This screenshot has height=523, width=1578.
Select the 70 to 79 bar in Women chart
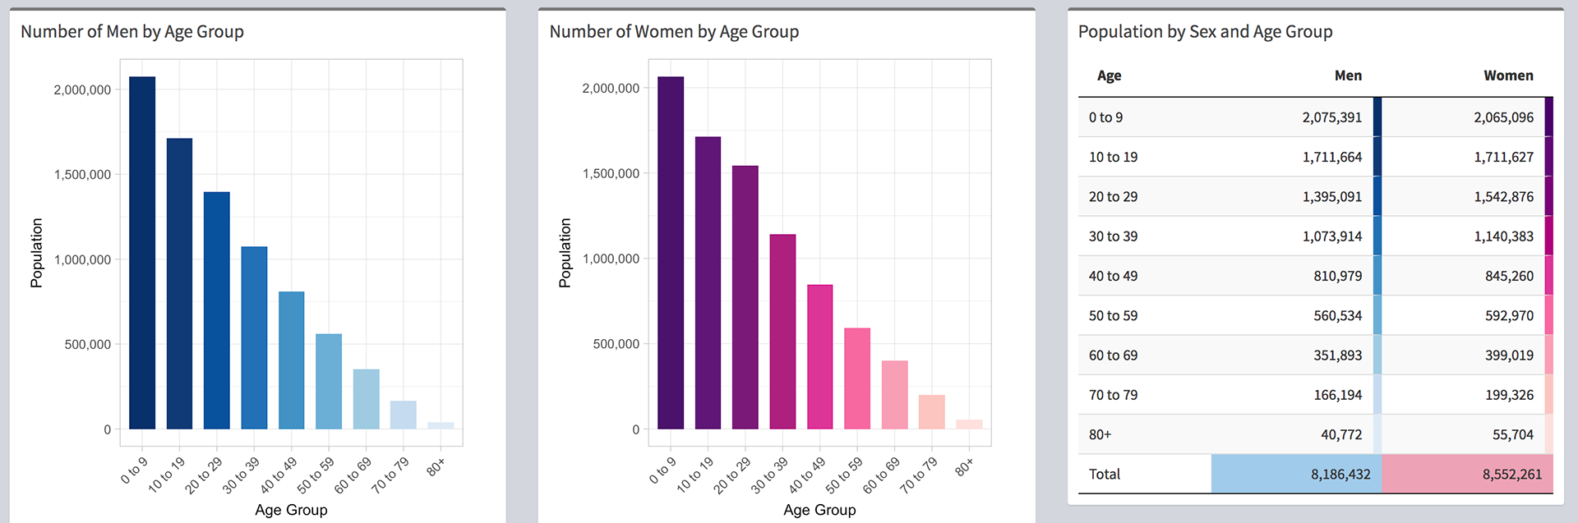pyautogui.click(x=932, y=412)
